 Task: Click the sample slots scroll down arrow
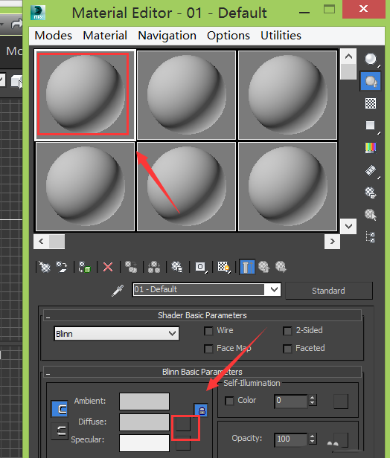[348, 226]
